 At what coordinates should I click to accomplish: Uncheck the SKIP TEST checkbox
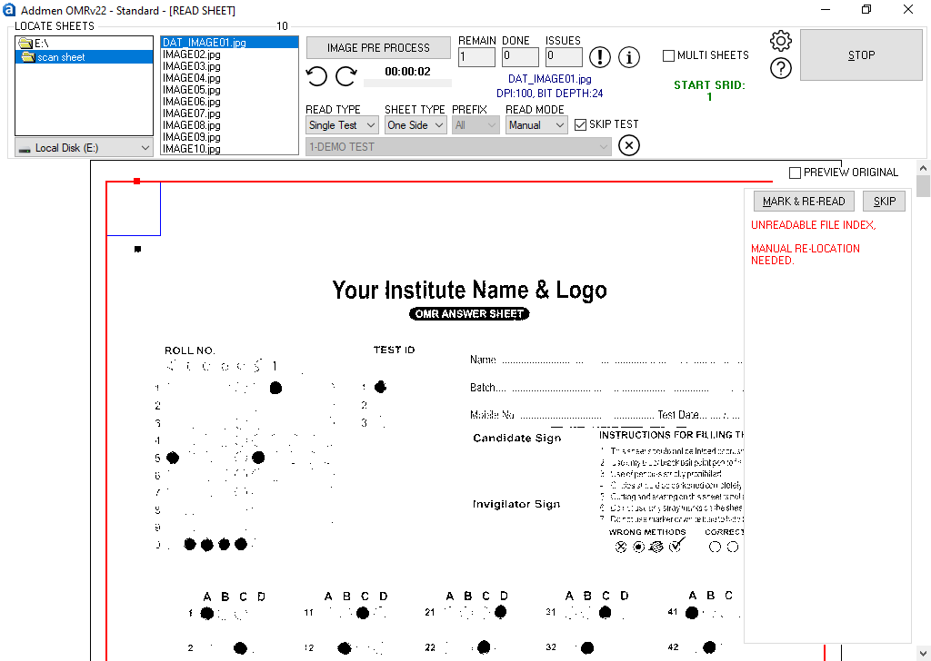(x=581, y=124)
